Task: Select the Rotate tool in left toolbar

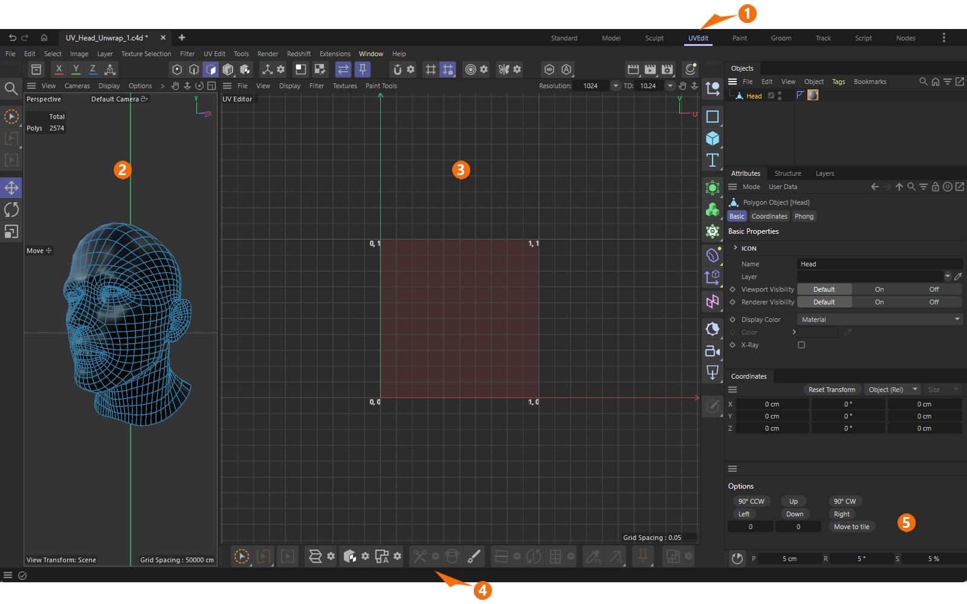Action: coord(11,210)
